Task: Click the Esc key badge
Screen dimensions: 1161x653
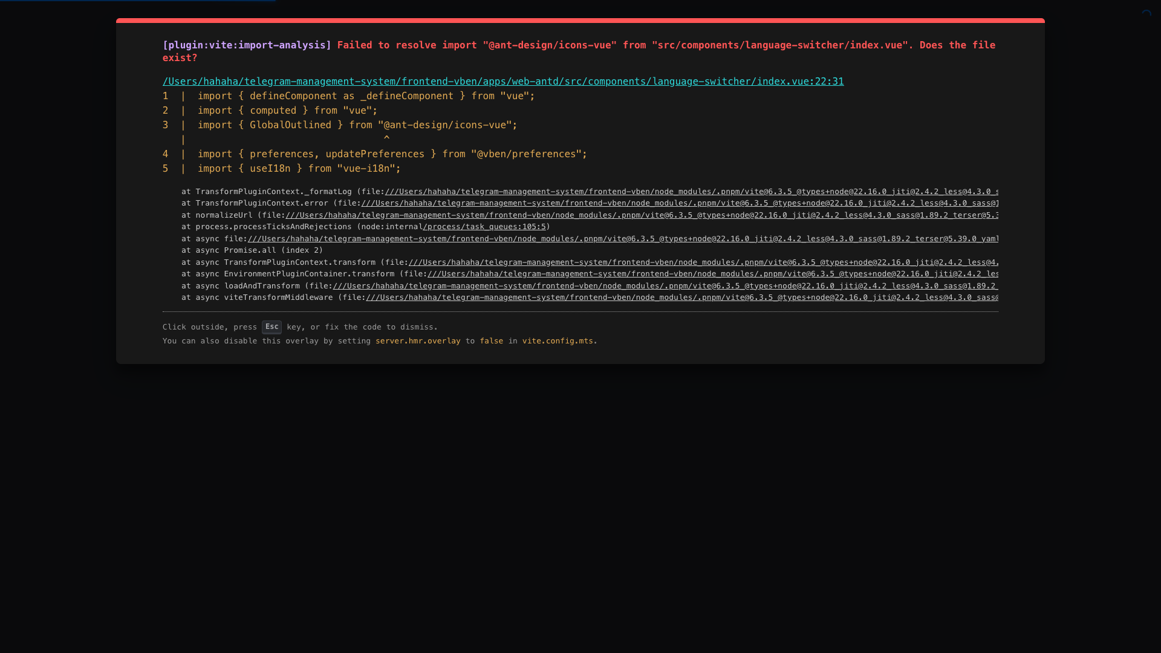Action: 272,327
